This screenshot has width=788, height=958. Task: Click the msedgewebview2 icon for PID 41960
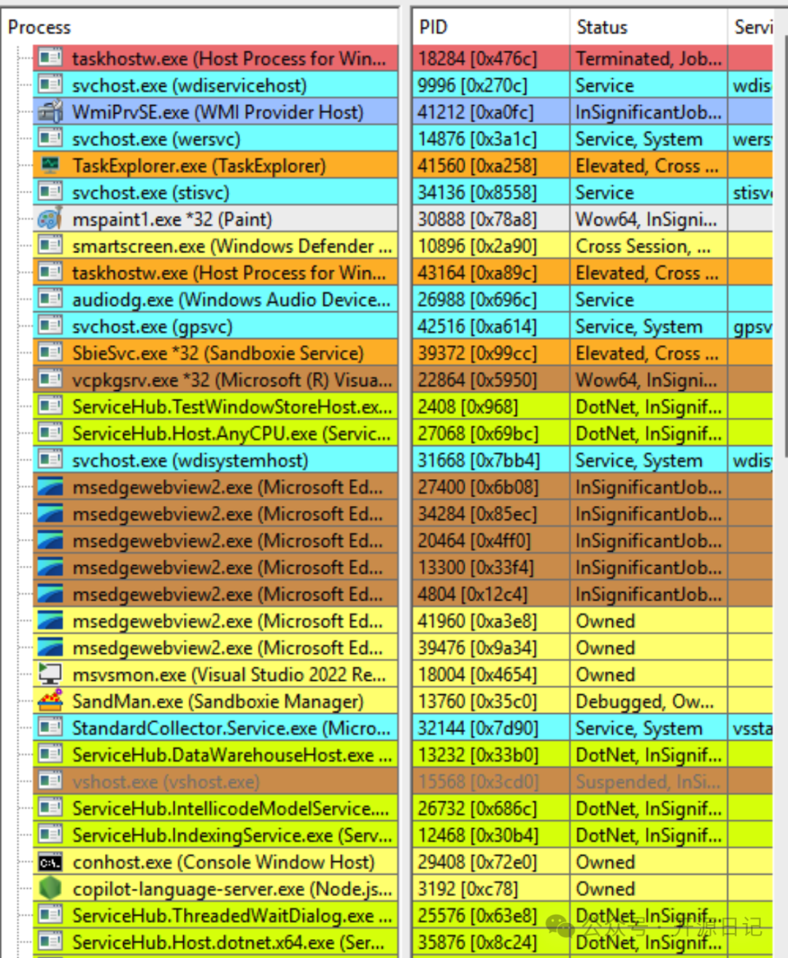50,620
